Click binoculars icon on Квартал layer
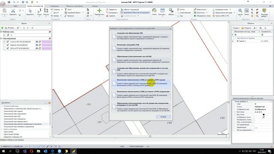 [37, 45]
